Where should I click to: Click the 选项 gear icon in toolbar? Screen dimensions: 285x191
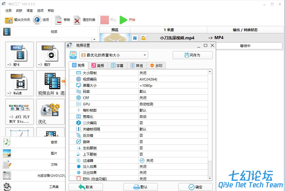[x=37, y=20]
